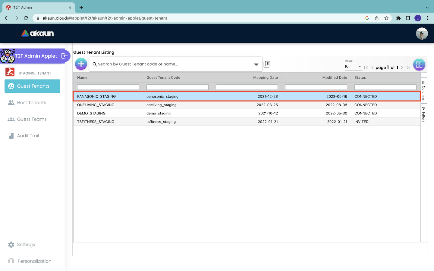Viewport: 434px width, 271px height.
Task: Open the Guest Teams menu item
Action: click(x=32, y=119)
